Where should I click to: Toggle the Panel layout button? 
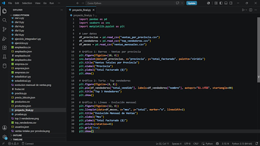(x=226, y=3)
